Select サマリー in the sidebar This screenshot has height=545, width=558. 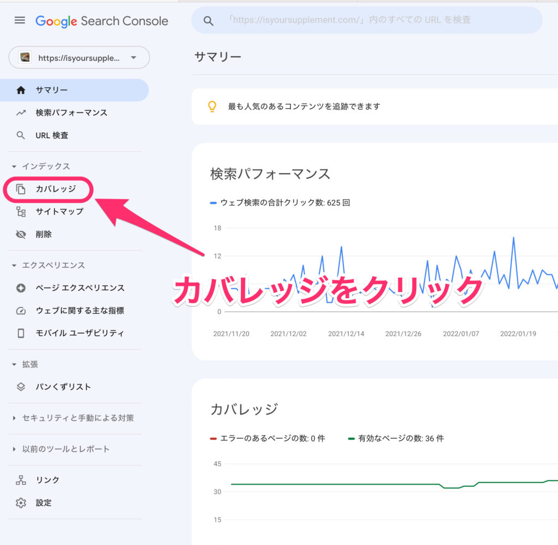tap(74, 90)
